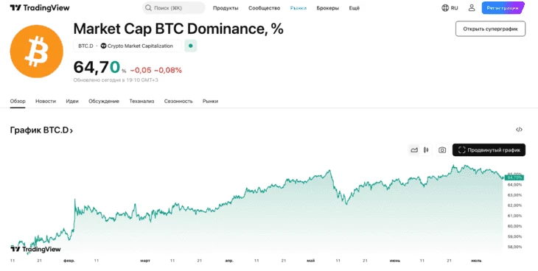Click the 62,00% axis label

coord(515,205)
